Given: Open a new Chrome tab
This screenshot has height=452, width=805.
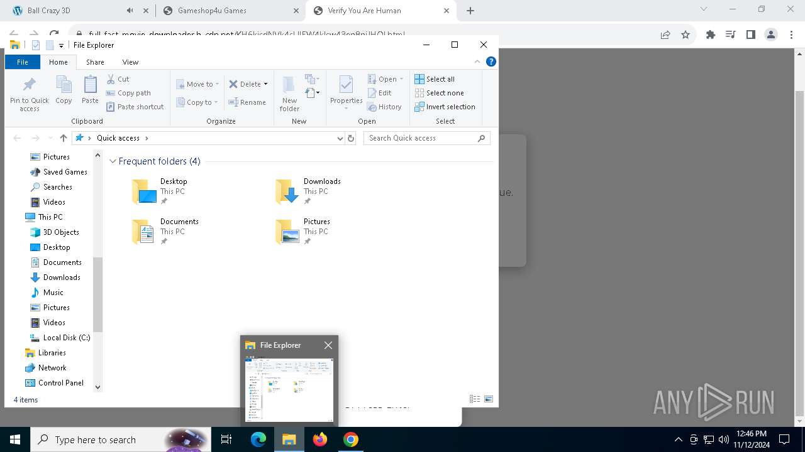Looking at the screenshot, I should tap(470, 11).
